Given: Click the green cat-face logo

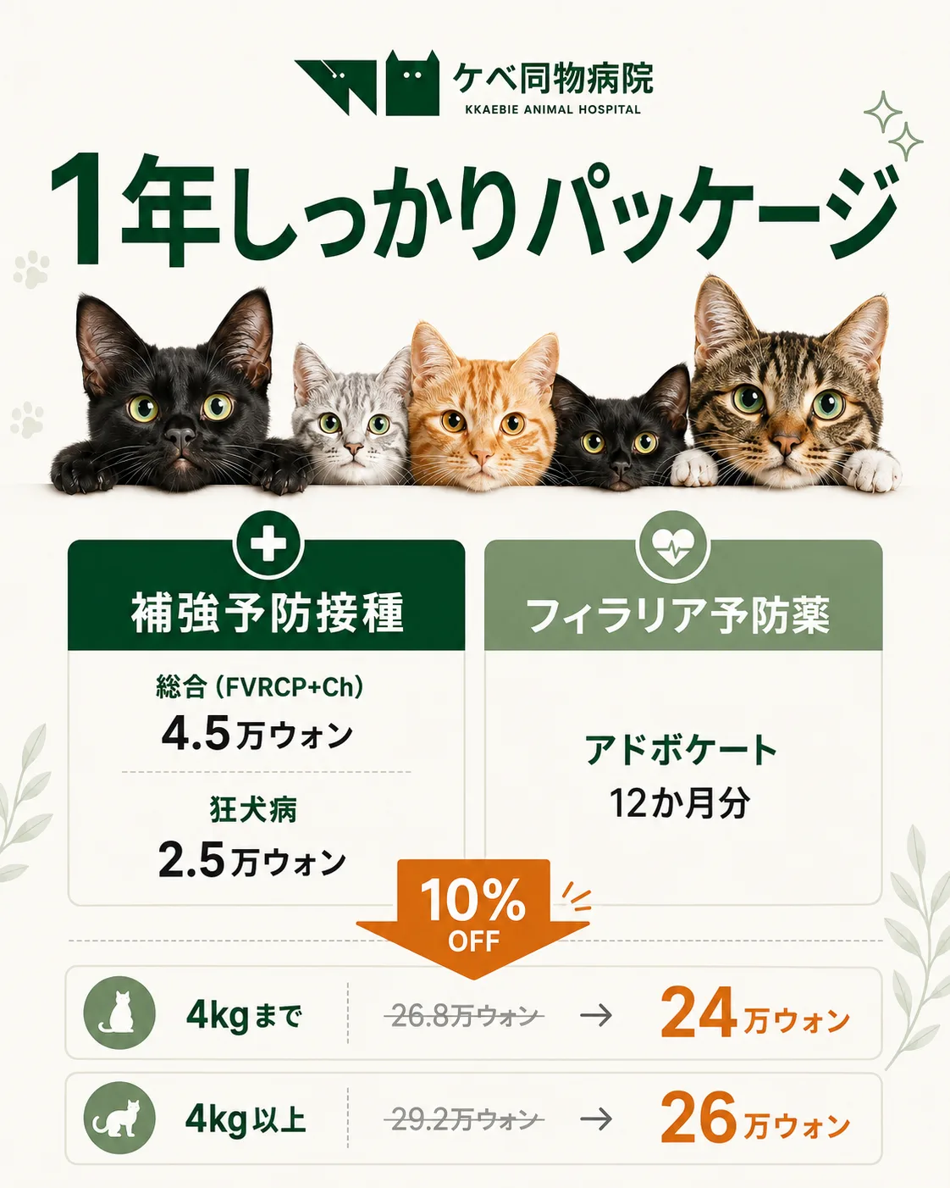Looking at the screenshot, I should point(412,84).
